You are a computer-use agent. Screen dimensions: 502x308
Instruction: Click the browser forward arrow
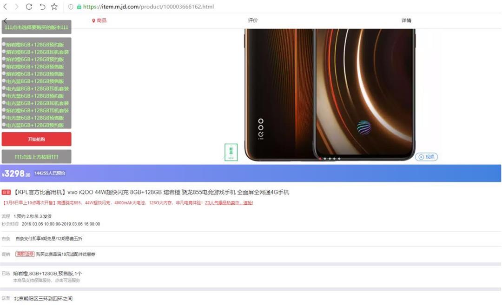(x=17, y=7)
